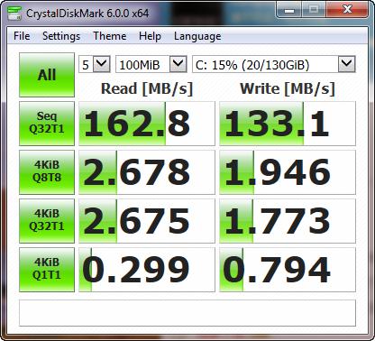Click the 4KiB Q1T1 write value 0.794

(288, 270)
